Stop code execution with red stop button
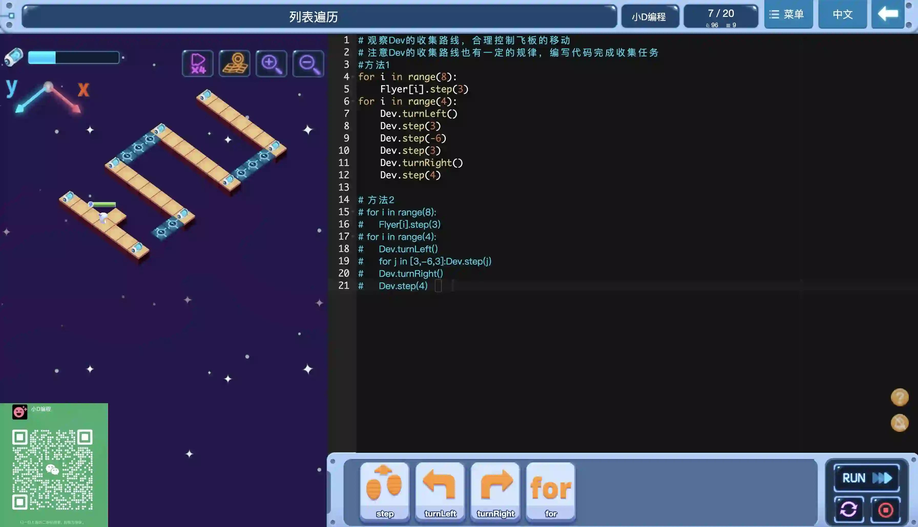The width and height of the screenshot is (918, 527). click(885, 510)
